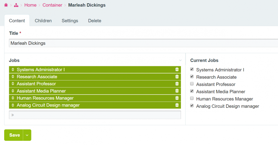The image size is (278, 145).
Task: Switch to the Children tab
Action: [43, 21]
